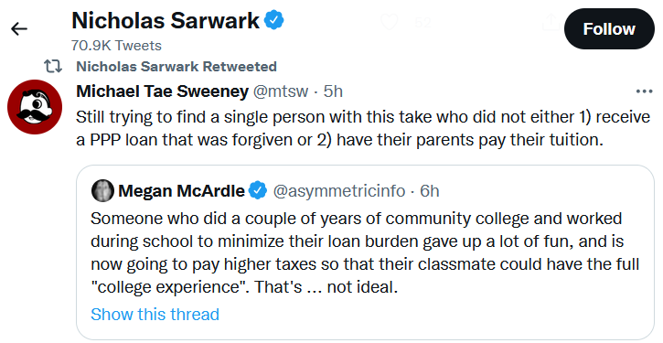Click the Nicholas Sarwark header title
Image resolution: width=663 pixels, height=343 pixels.
(x=166, y=20)
